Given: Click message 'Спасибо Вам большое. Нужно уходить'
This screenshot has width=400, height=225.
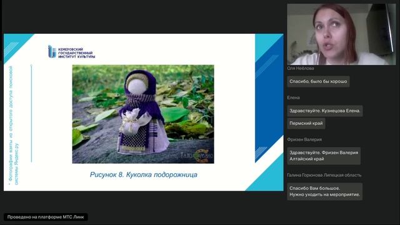Looking at the screenshot, I should [325, 191].
